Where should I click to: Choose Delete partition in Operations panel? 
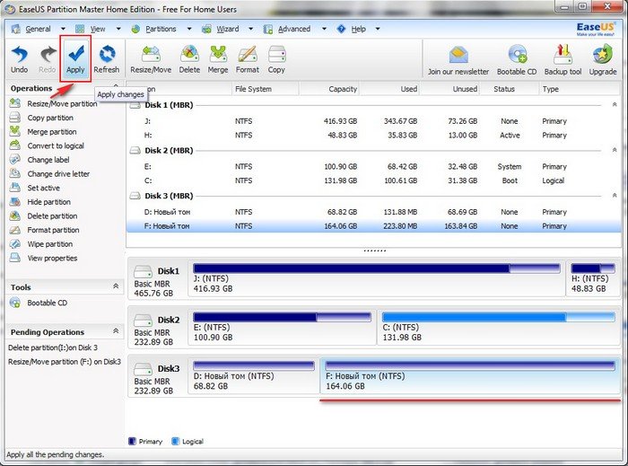(44, 216)
